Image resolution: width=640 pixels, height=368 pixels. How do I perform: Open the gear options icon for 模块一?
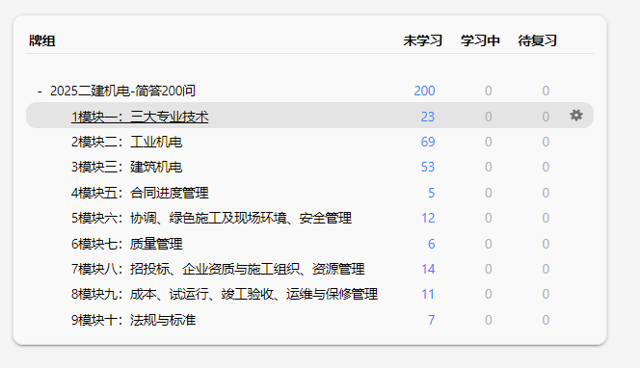pos(576,116)
